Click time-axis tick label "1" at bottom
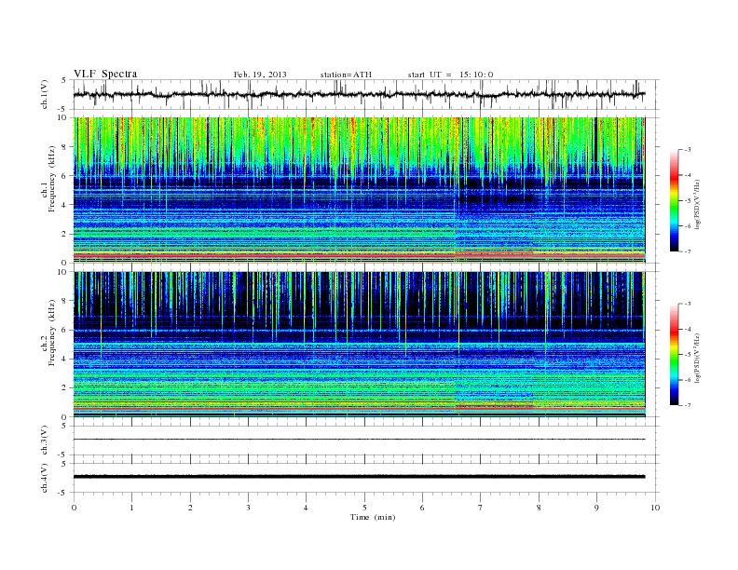 (131, 508)
